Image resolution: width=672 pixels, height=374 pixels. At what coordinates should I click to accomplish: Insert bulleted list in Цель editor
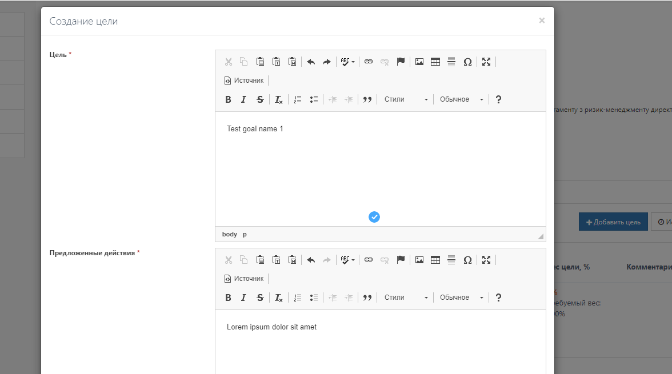point(314,99)
